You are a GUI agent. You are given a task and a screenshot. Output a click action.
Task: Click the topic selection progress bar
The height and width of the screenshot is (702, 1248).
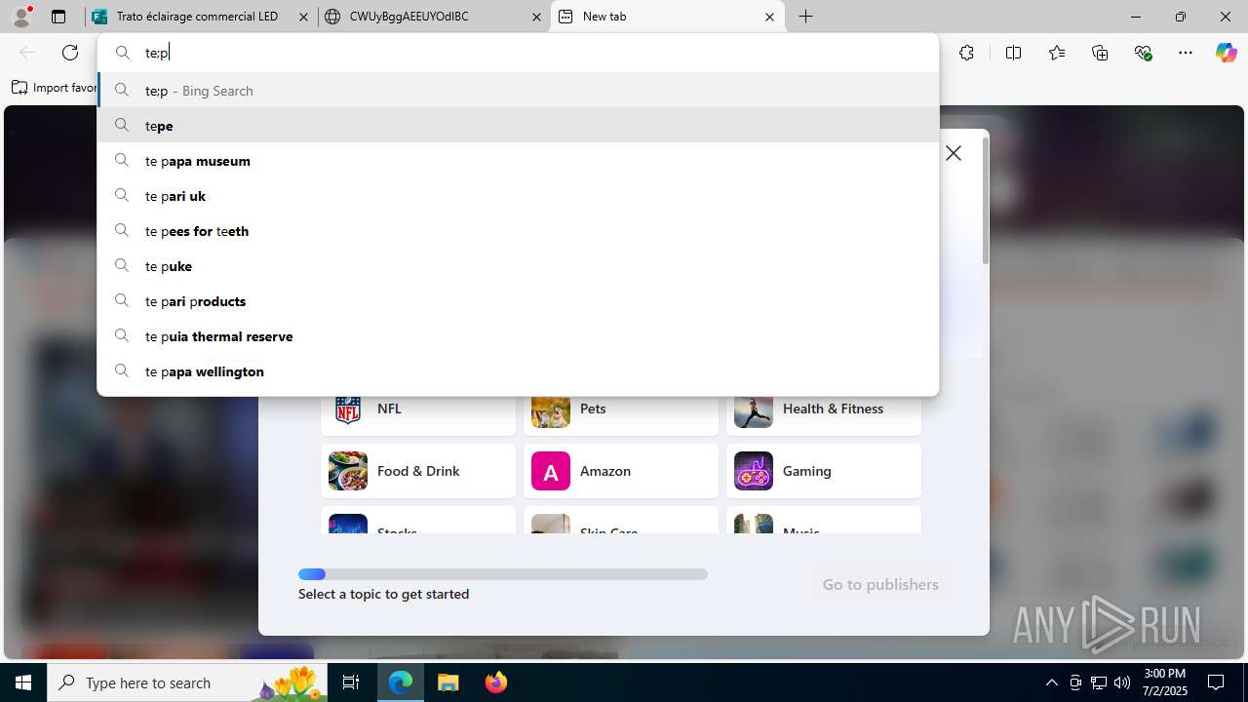(x=503, y=574)
